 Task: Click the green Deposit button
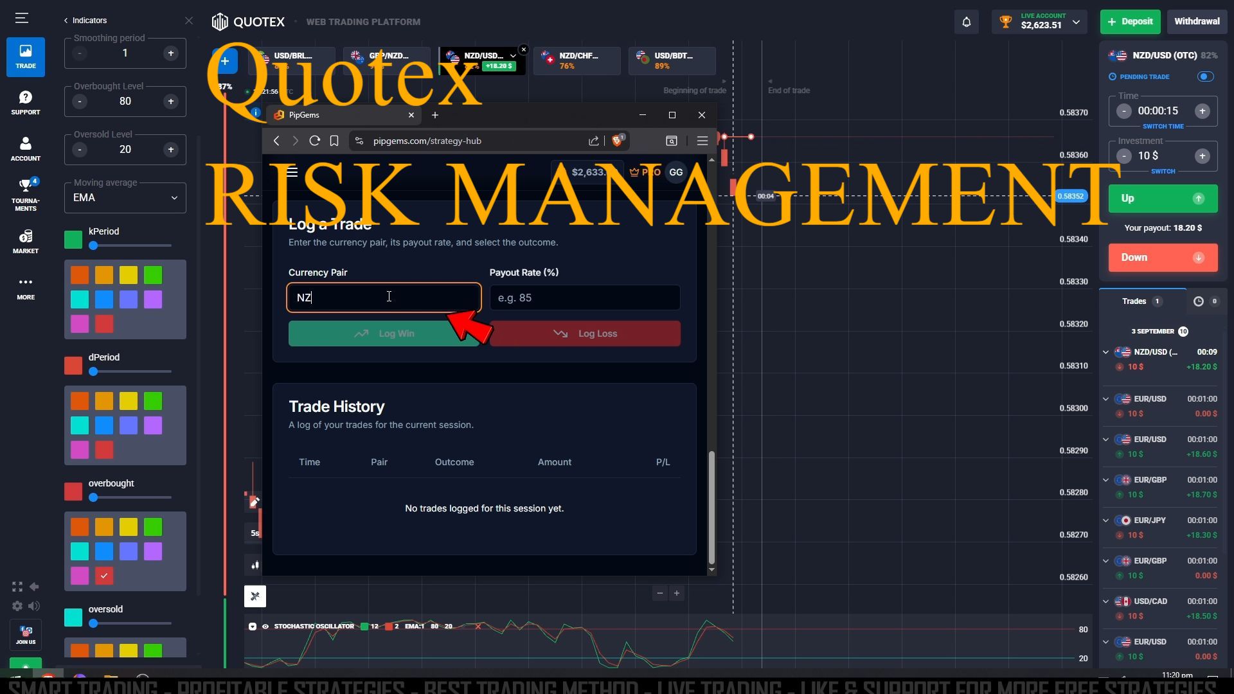click(x=1131, y=22)
